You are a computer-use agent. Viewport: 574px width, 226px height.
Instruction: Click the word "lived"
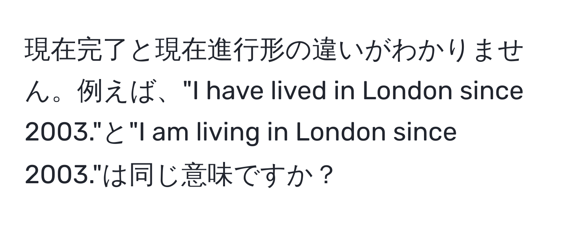(297, 93)
